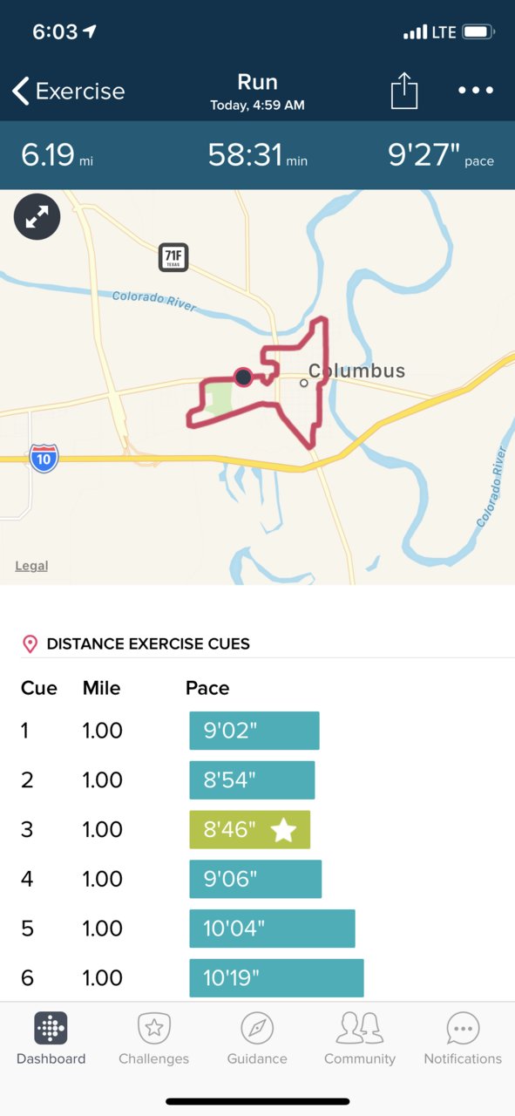The height and width of the screenshot is (1116, 515).
Task: Tap the share icon in header
Action: [x=404, y=91]
